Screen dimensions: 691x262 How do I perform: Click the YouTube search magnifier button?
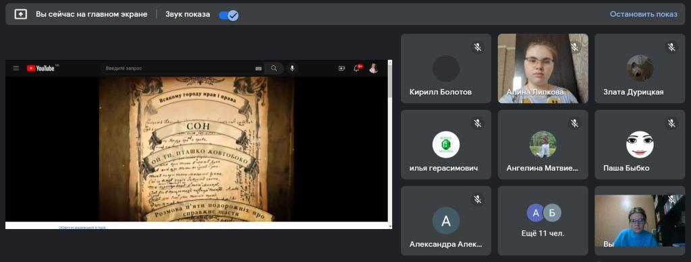point(274,68)
